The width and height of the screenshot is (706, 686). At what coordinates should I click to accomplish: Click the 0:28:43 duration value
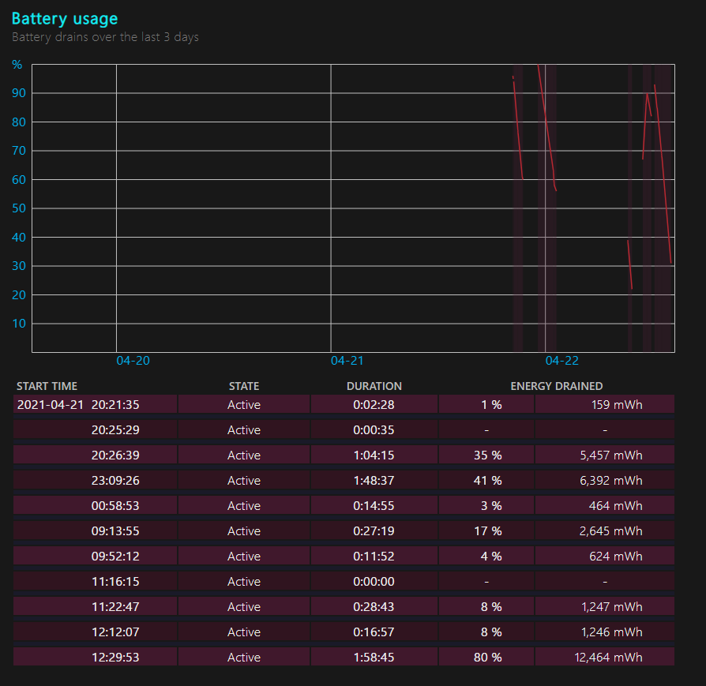(374, 606)
